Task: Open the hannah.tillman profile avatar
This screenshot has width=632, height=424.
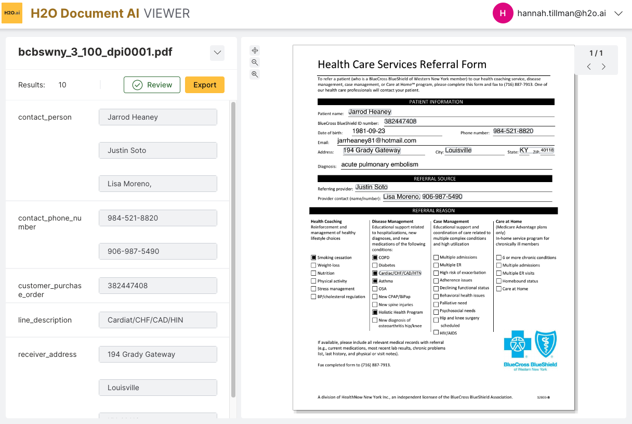Action: (x=503, y=13)
